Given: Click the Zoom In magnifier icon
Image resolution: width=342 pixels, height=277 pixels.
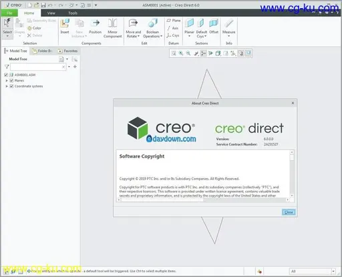Looking at the screenshot, I should 181,53.
